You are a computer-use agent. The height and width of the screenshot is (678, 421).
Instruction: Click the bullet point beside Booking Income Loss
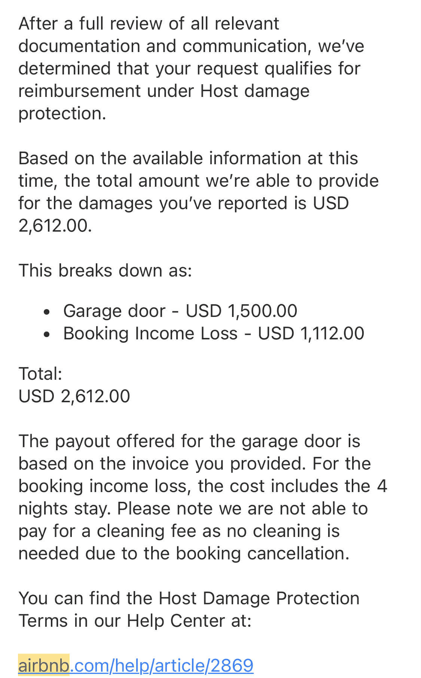click(46, 334)
